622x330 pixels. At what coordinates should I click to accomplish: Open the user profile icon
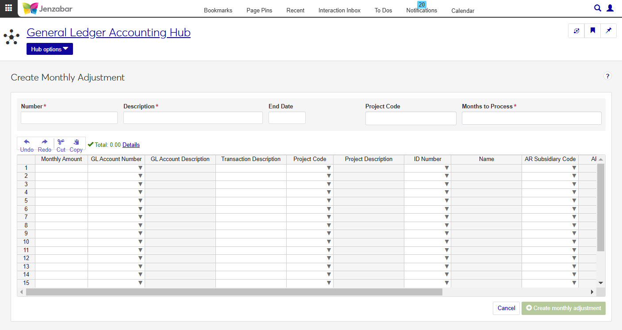coord(610,8)
